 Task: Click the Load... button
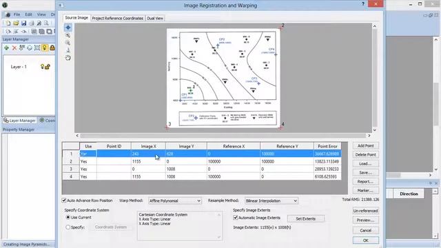366,164
